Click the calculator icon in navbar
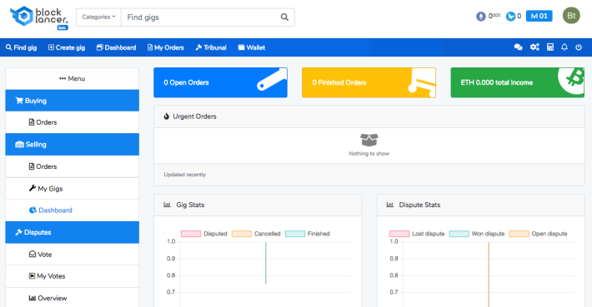Image resolution: width=592 pixels, height=307 pixels. tap(550, 47)
